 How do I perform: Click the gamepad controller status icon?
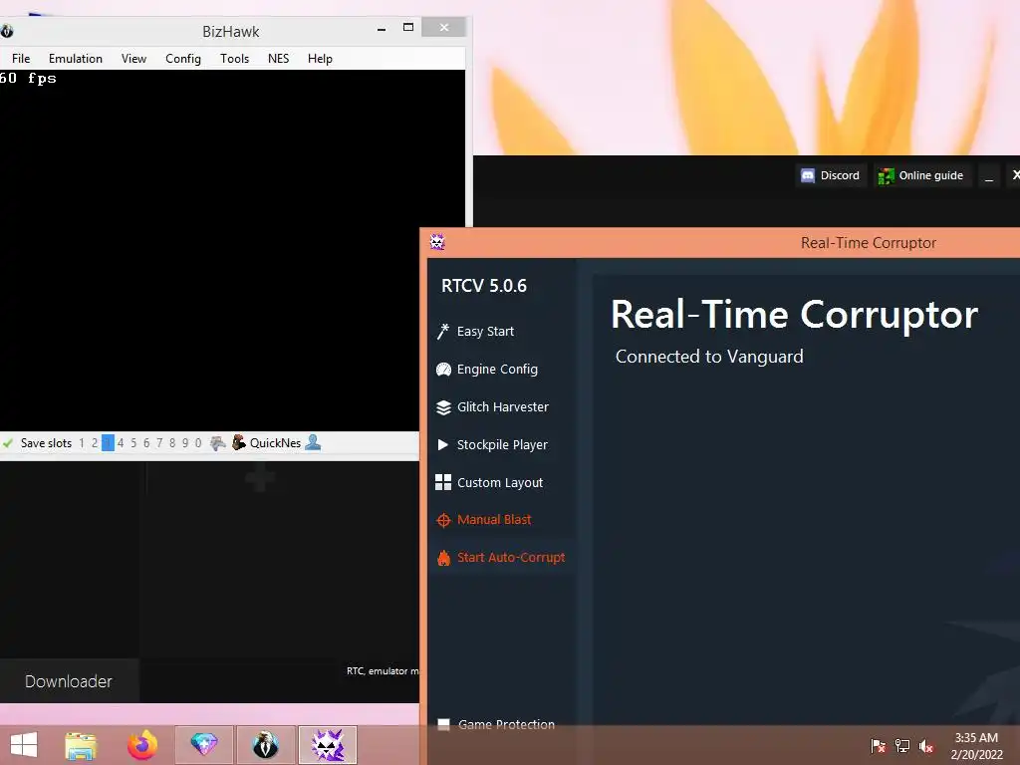[218, 443]
